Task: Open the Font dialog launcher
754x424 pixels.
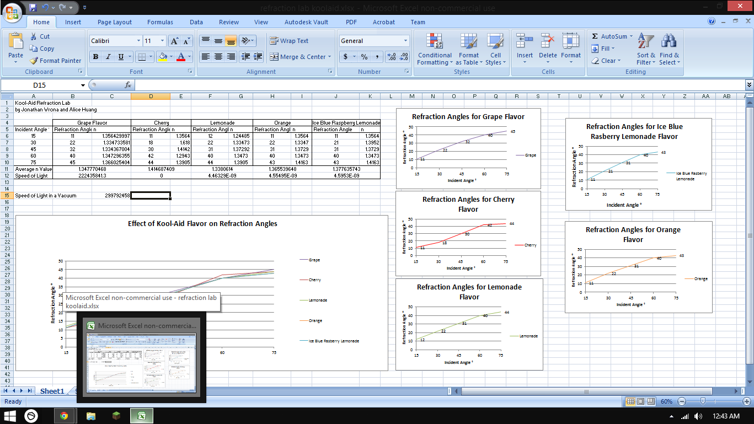Action: coord(190,72)
